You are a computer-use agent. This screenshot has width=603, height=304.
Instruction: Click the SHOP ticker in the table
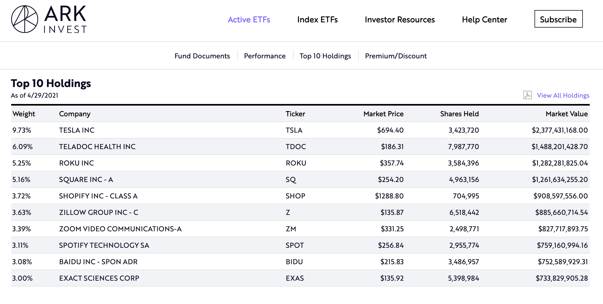click(295, 196)
